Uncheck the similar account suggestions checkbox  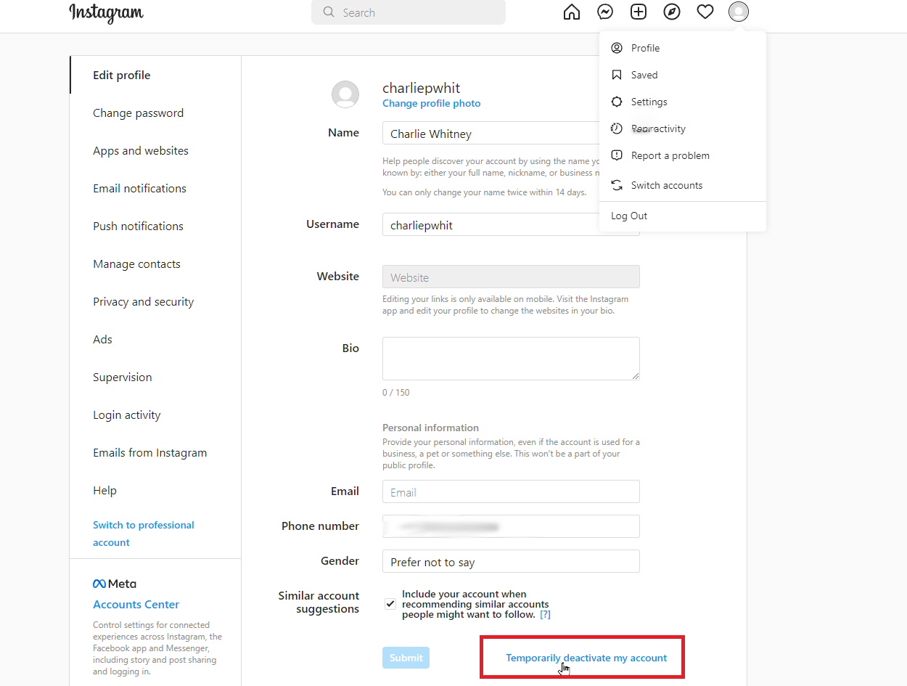pos(390,603)
